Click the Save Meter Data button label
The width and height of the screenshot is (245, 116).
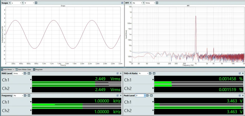pos(24,70)
